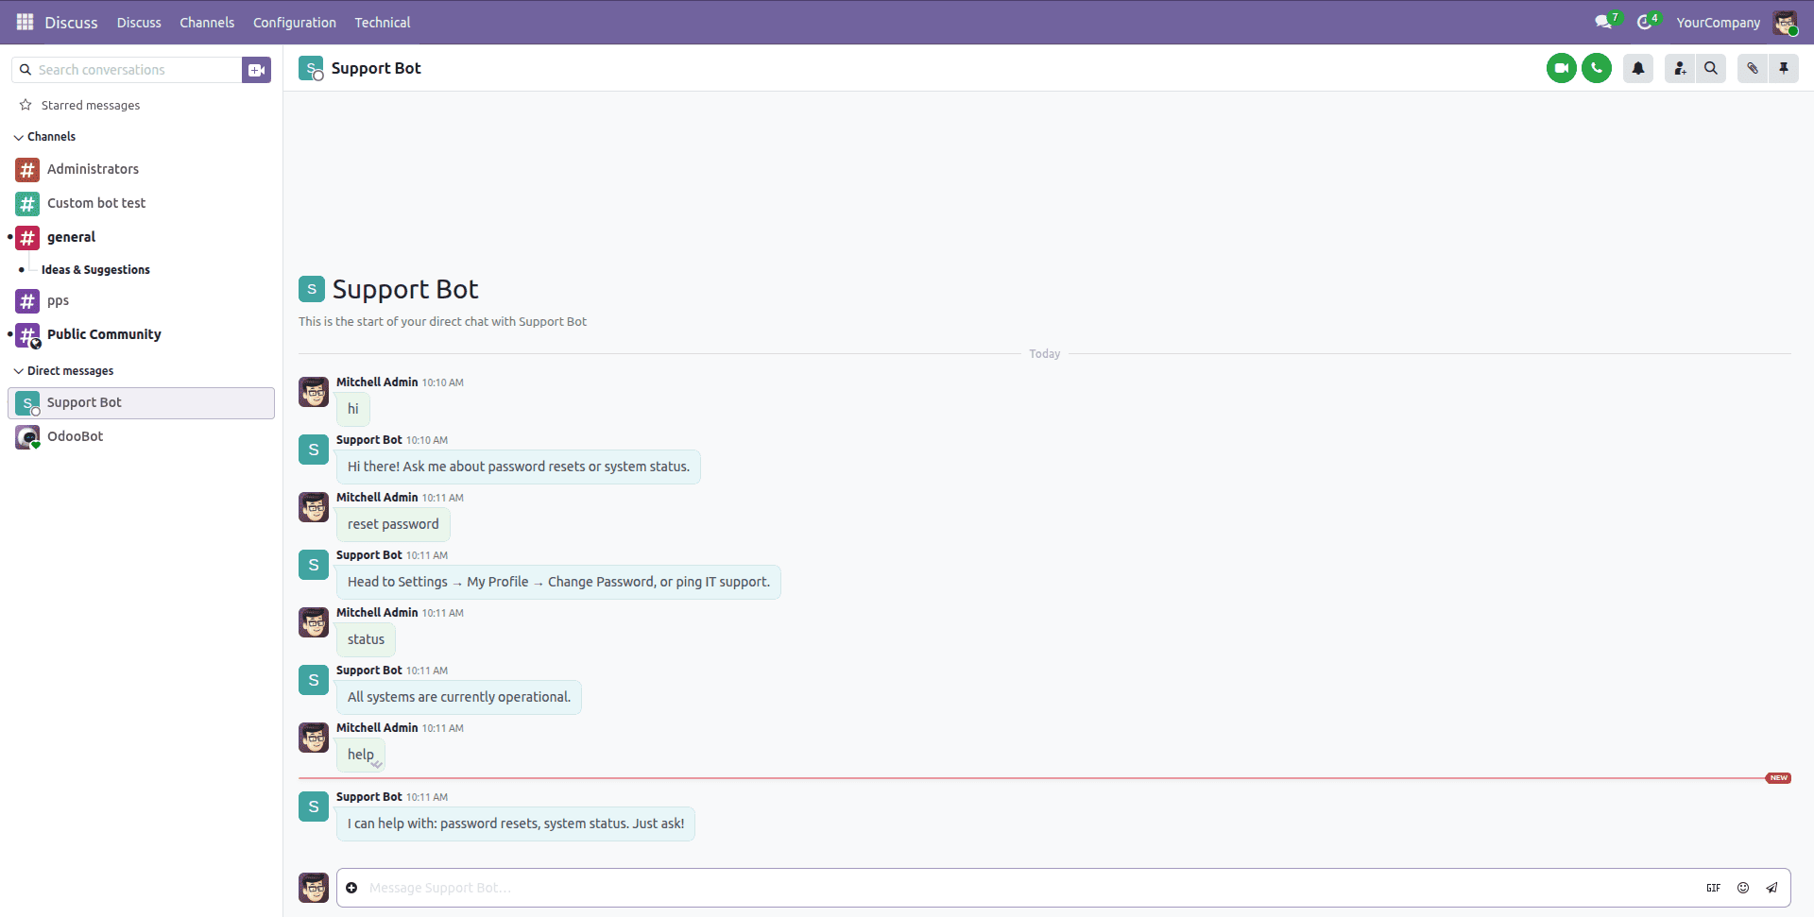Click Mitchell Admin name on 'hi' message
This screenshot has width=1814, height=917.
(377, 382)
